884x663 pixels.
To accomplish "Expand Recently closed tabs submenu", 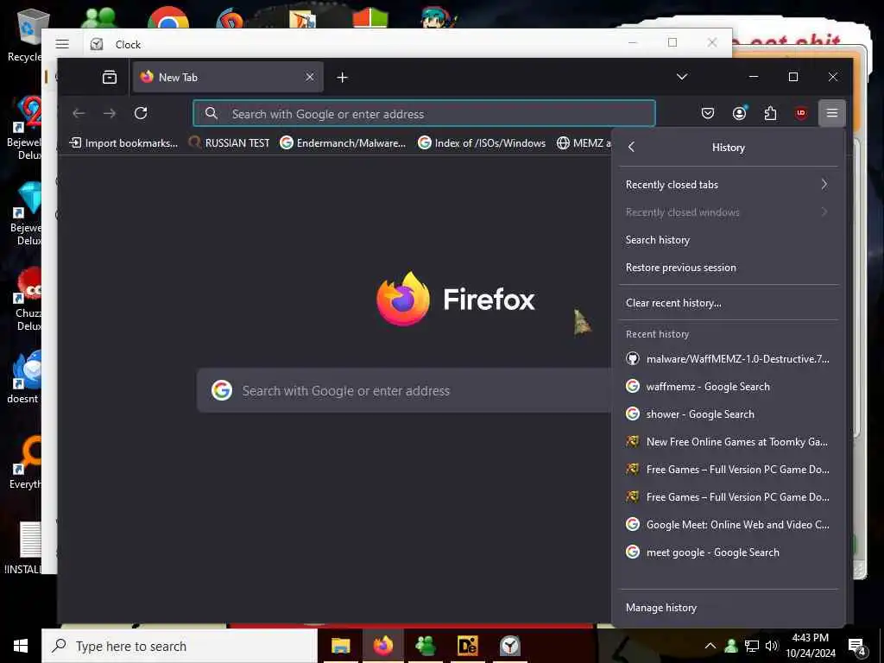I will click(x=728, y=185).
